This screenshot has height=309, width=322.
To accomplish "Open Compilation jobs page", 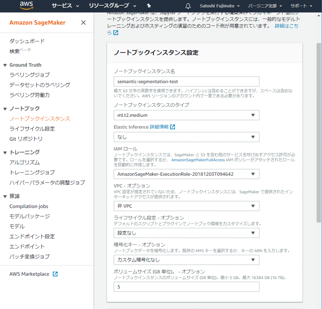I will tap(29, 206).
